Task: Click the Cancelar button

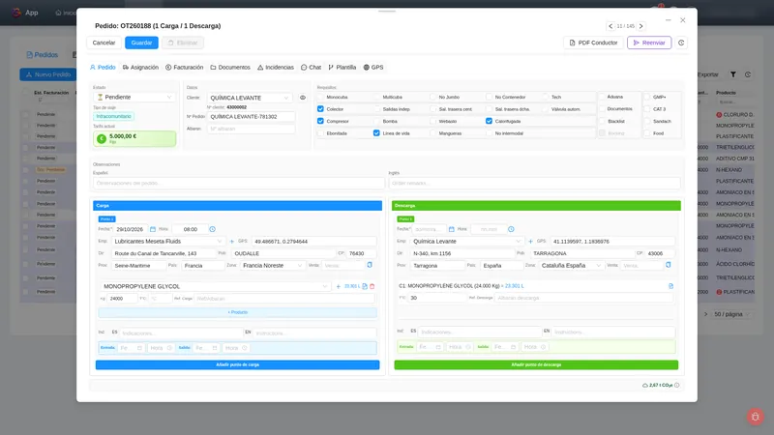Action: click(104, 43)
